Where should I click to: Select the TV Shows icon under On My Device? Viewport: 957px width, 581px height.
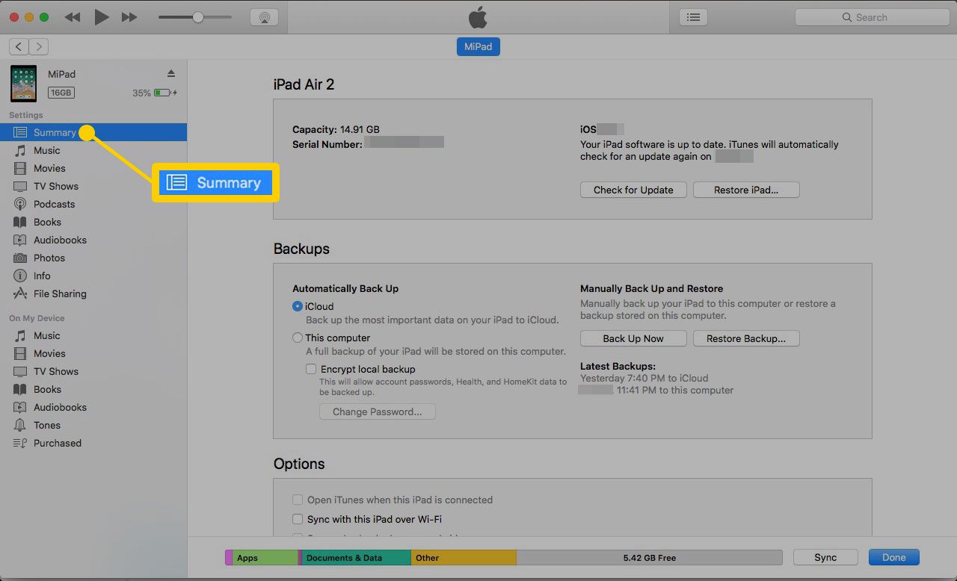coord(20,371)
